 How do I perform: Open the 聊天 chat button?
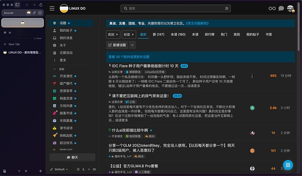[x=72, y=157]
